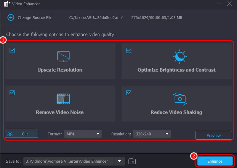237x168 pixels.
Task: Expand the Save to path dropdown arrow
Action: tap(119, 161)
